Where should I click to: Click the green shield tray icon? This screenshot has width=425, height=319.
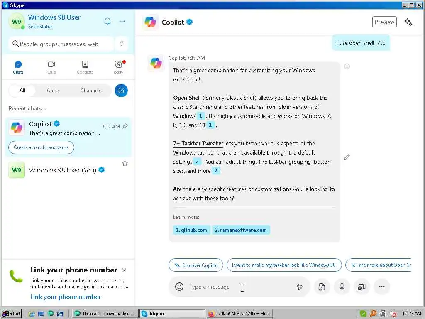pyautogui.click(x=363, y=314)
